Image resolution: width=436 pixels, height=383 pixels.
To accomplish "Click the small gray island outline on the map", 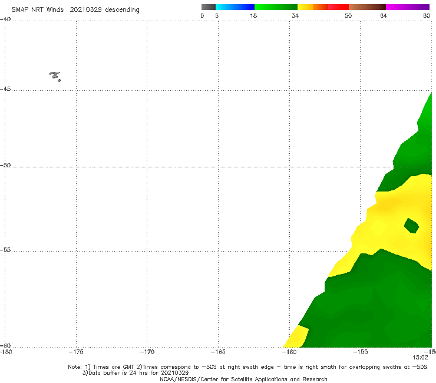I will pyautogui.click(x=55, y=76).
